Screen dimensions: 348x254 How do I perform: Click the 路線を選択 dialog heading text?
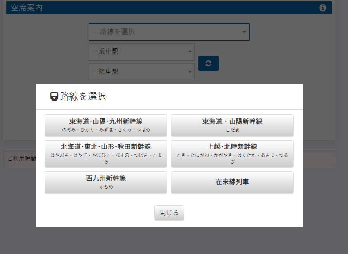coord(83,97)
